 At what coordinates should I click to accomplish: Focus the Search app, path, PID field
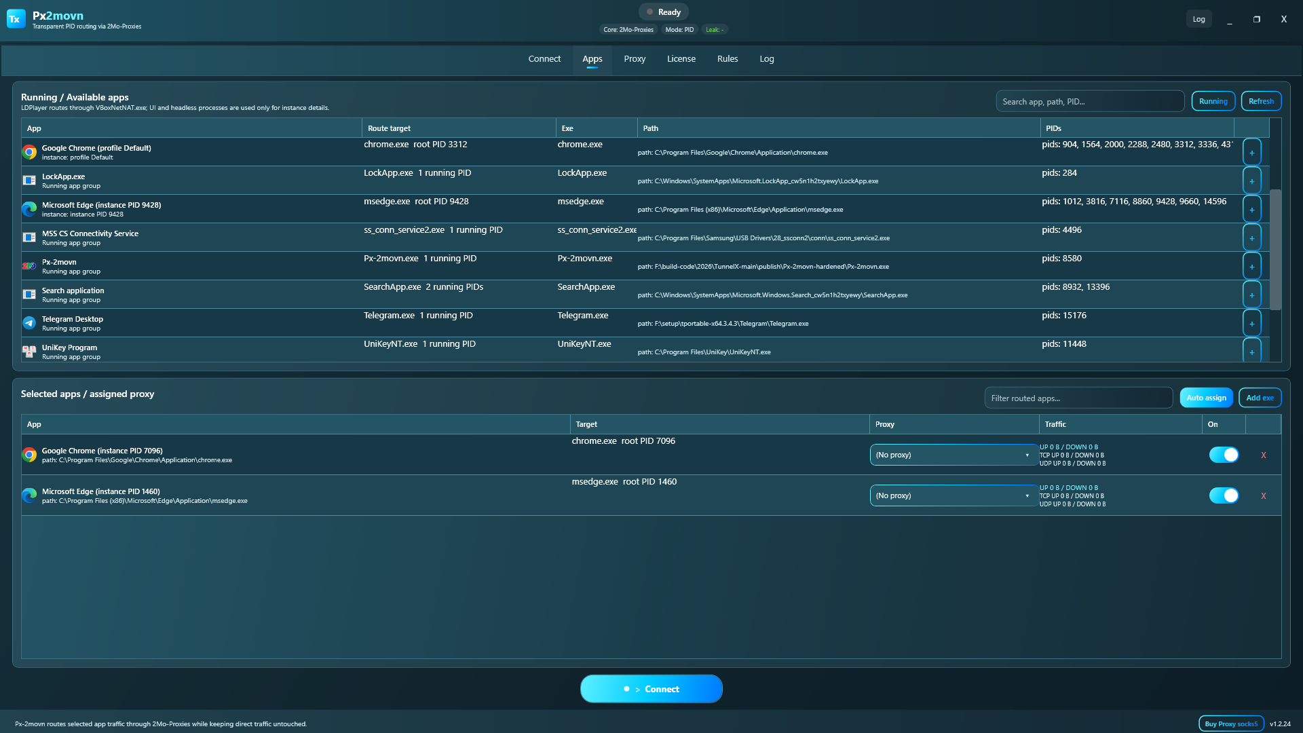point(1090,101)
